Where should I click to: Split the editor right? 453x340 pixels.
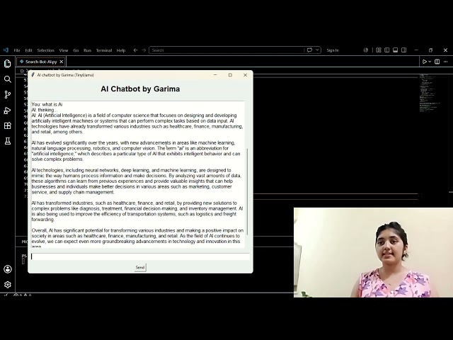437,62
